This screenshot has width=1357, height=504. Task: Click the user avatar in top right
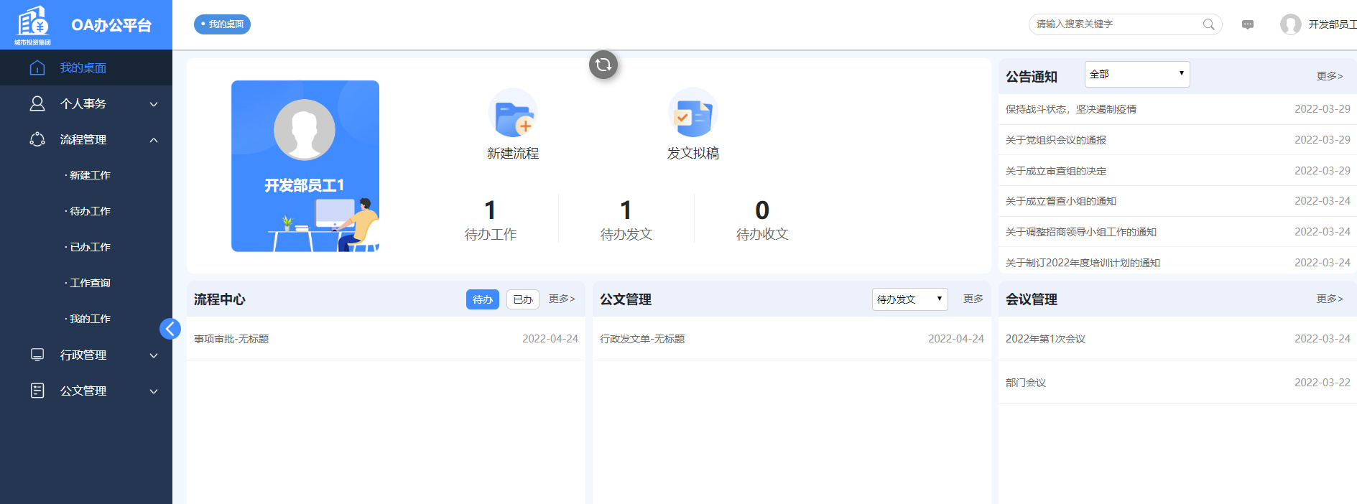[1290, 24]
